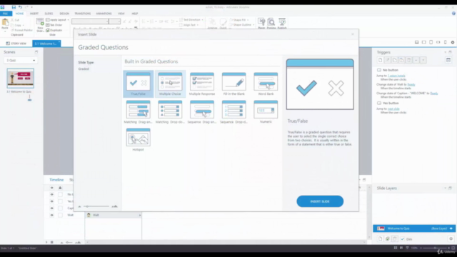The width and height of the screenshot is (457, 257).
Task: Choose the Multiple Choice question type
Action: pos(170,84)
